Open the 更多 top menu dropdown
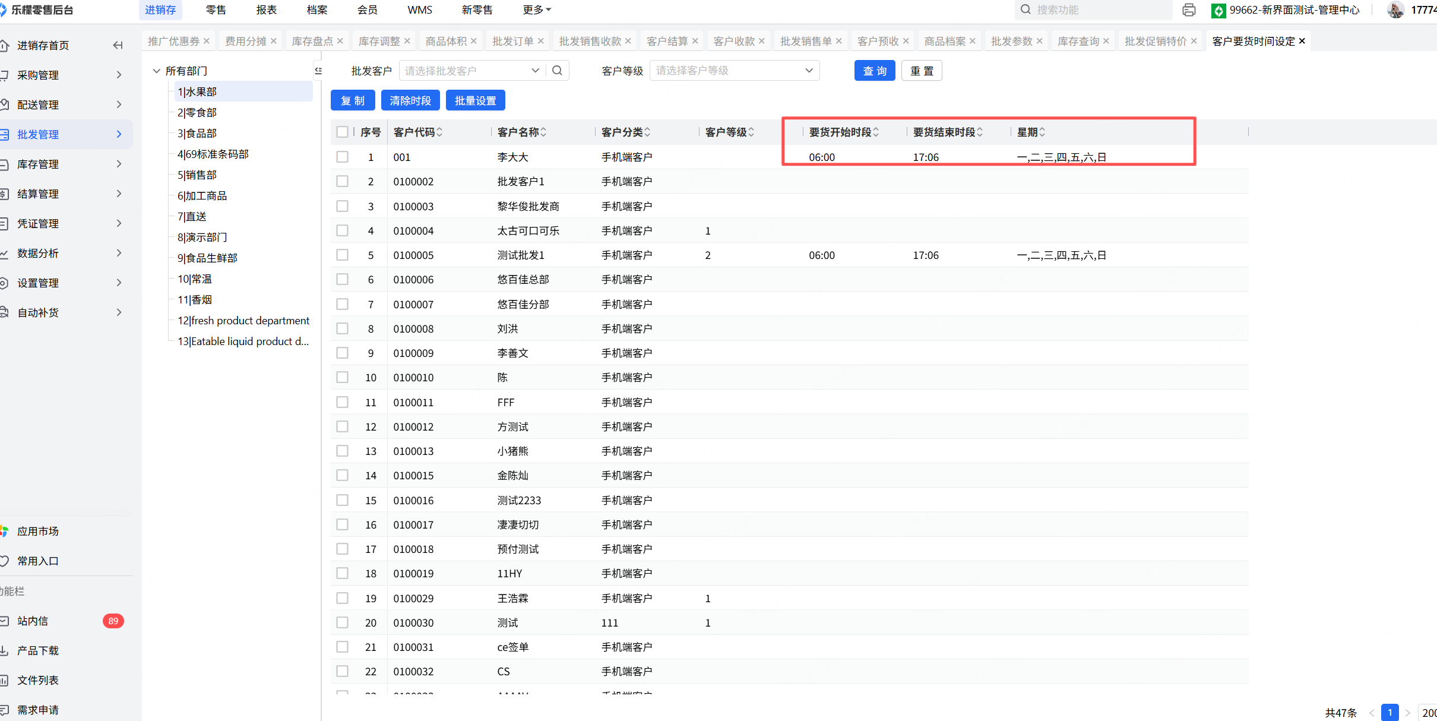 coord(536,10)
